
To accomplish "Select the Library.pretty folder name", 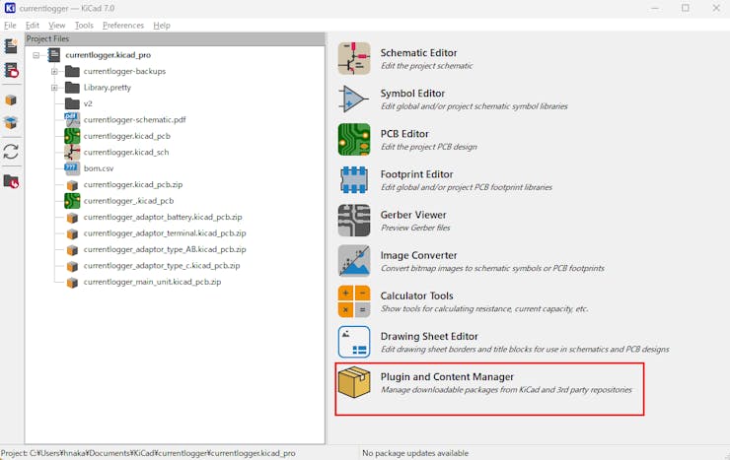I will click(x=108, y=88).
